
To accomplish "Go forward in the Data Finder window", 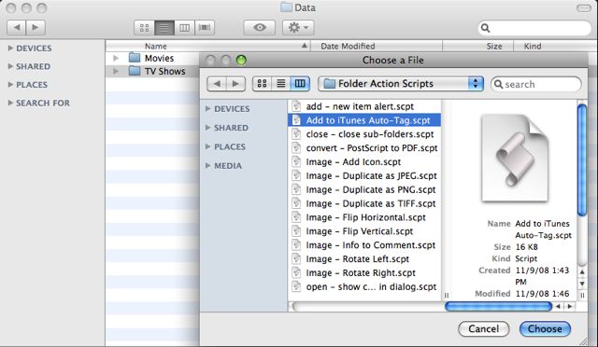I will pyautogui.click(x=36, y=27).
